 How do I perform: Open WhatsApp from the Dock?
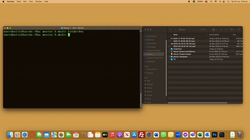point(163,135)
